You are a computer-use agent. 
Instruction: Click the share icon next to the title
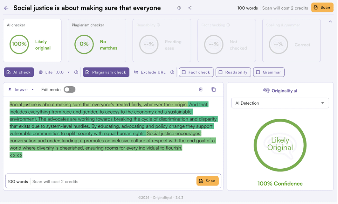190,7
